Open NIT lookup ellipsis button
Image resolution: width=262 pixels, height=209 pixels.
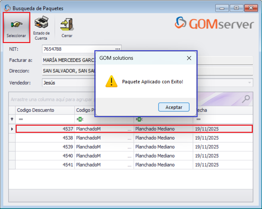118,49
